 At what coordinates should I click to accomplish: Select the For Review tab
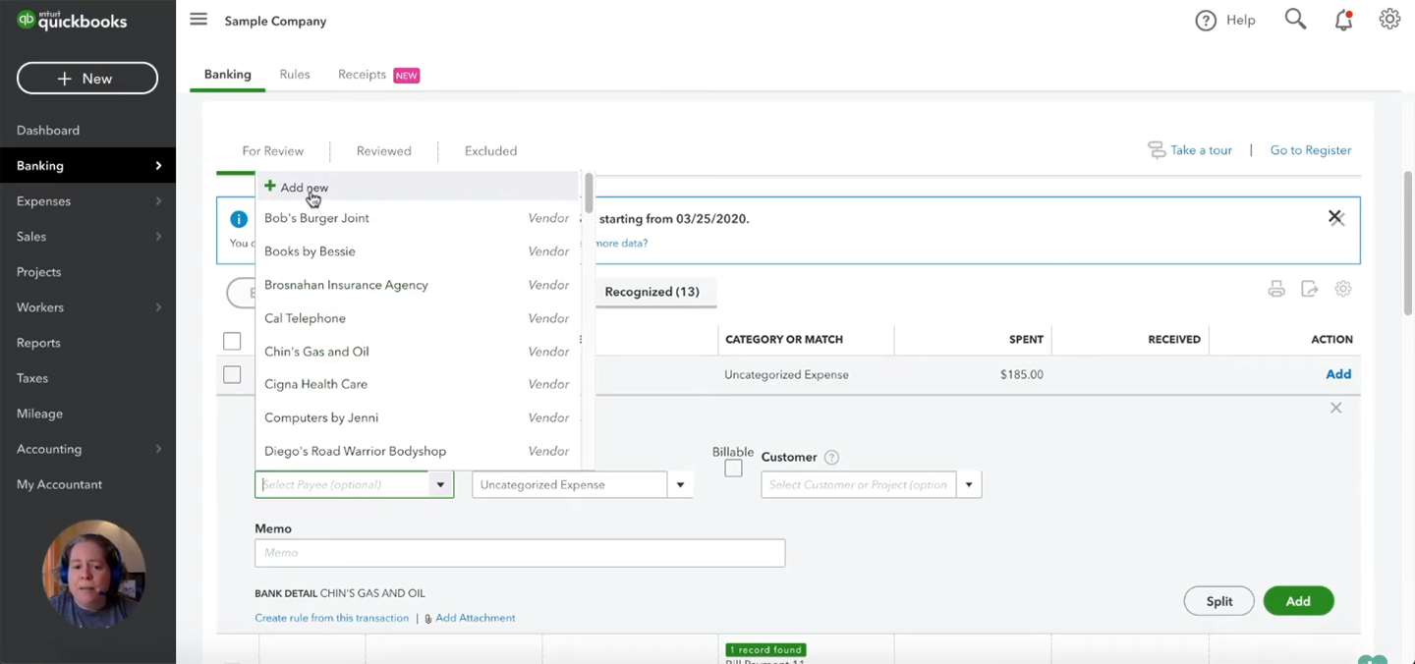273,151
